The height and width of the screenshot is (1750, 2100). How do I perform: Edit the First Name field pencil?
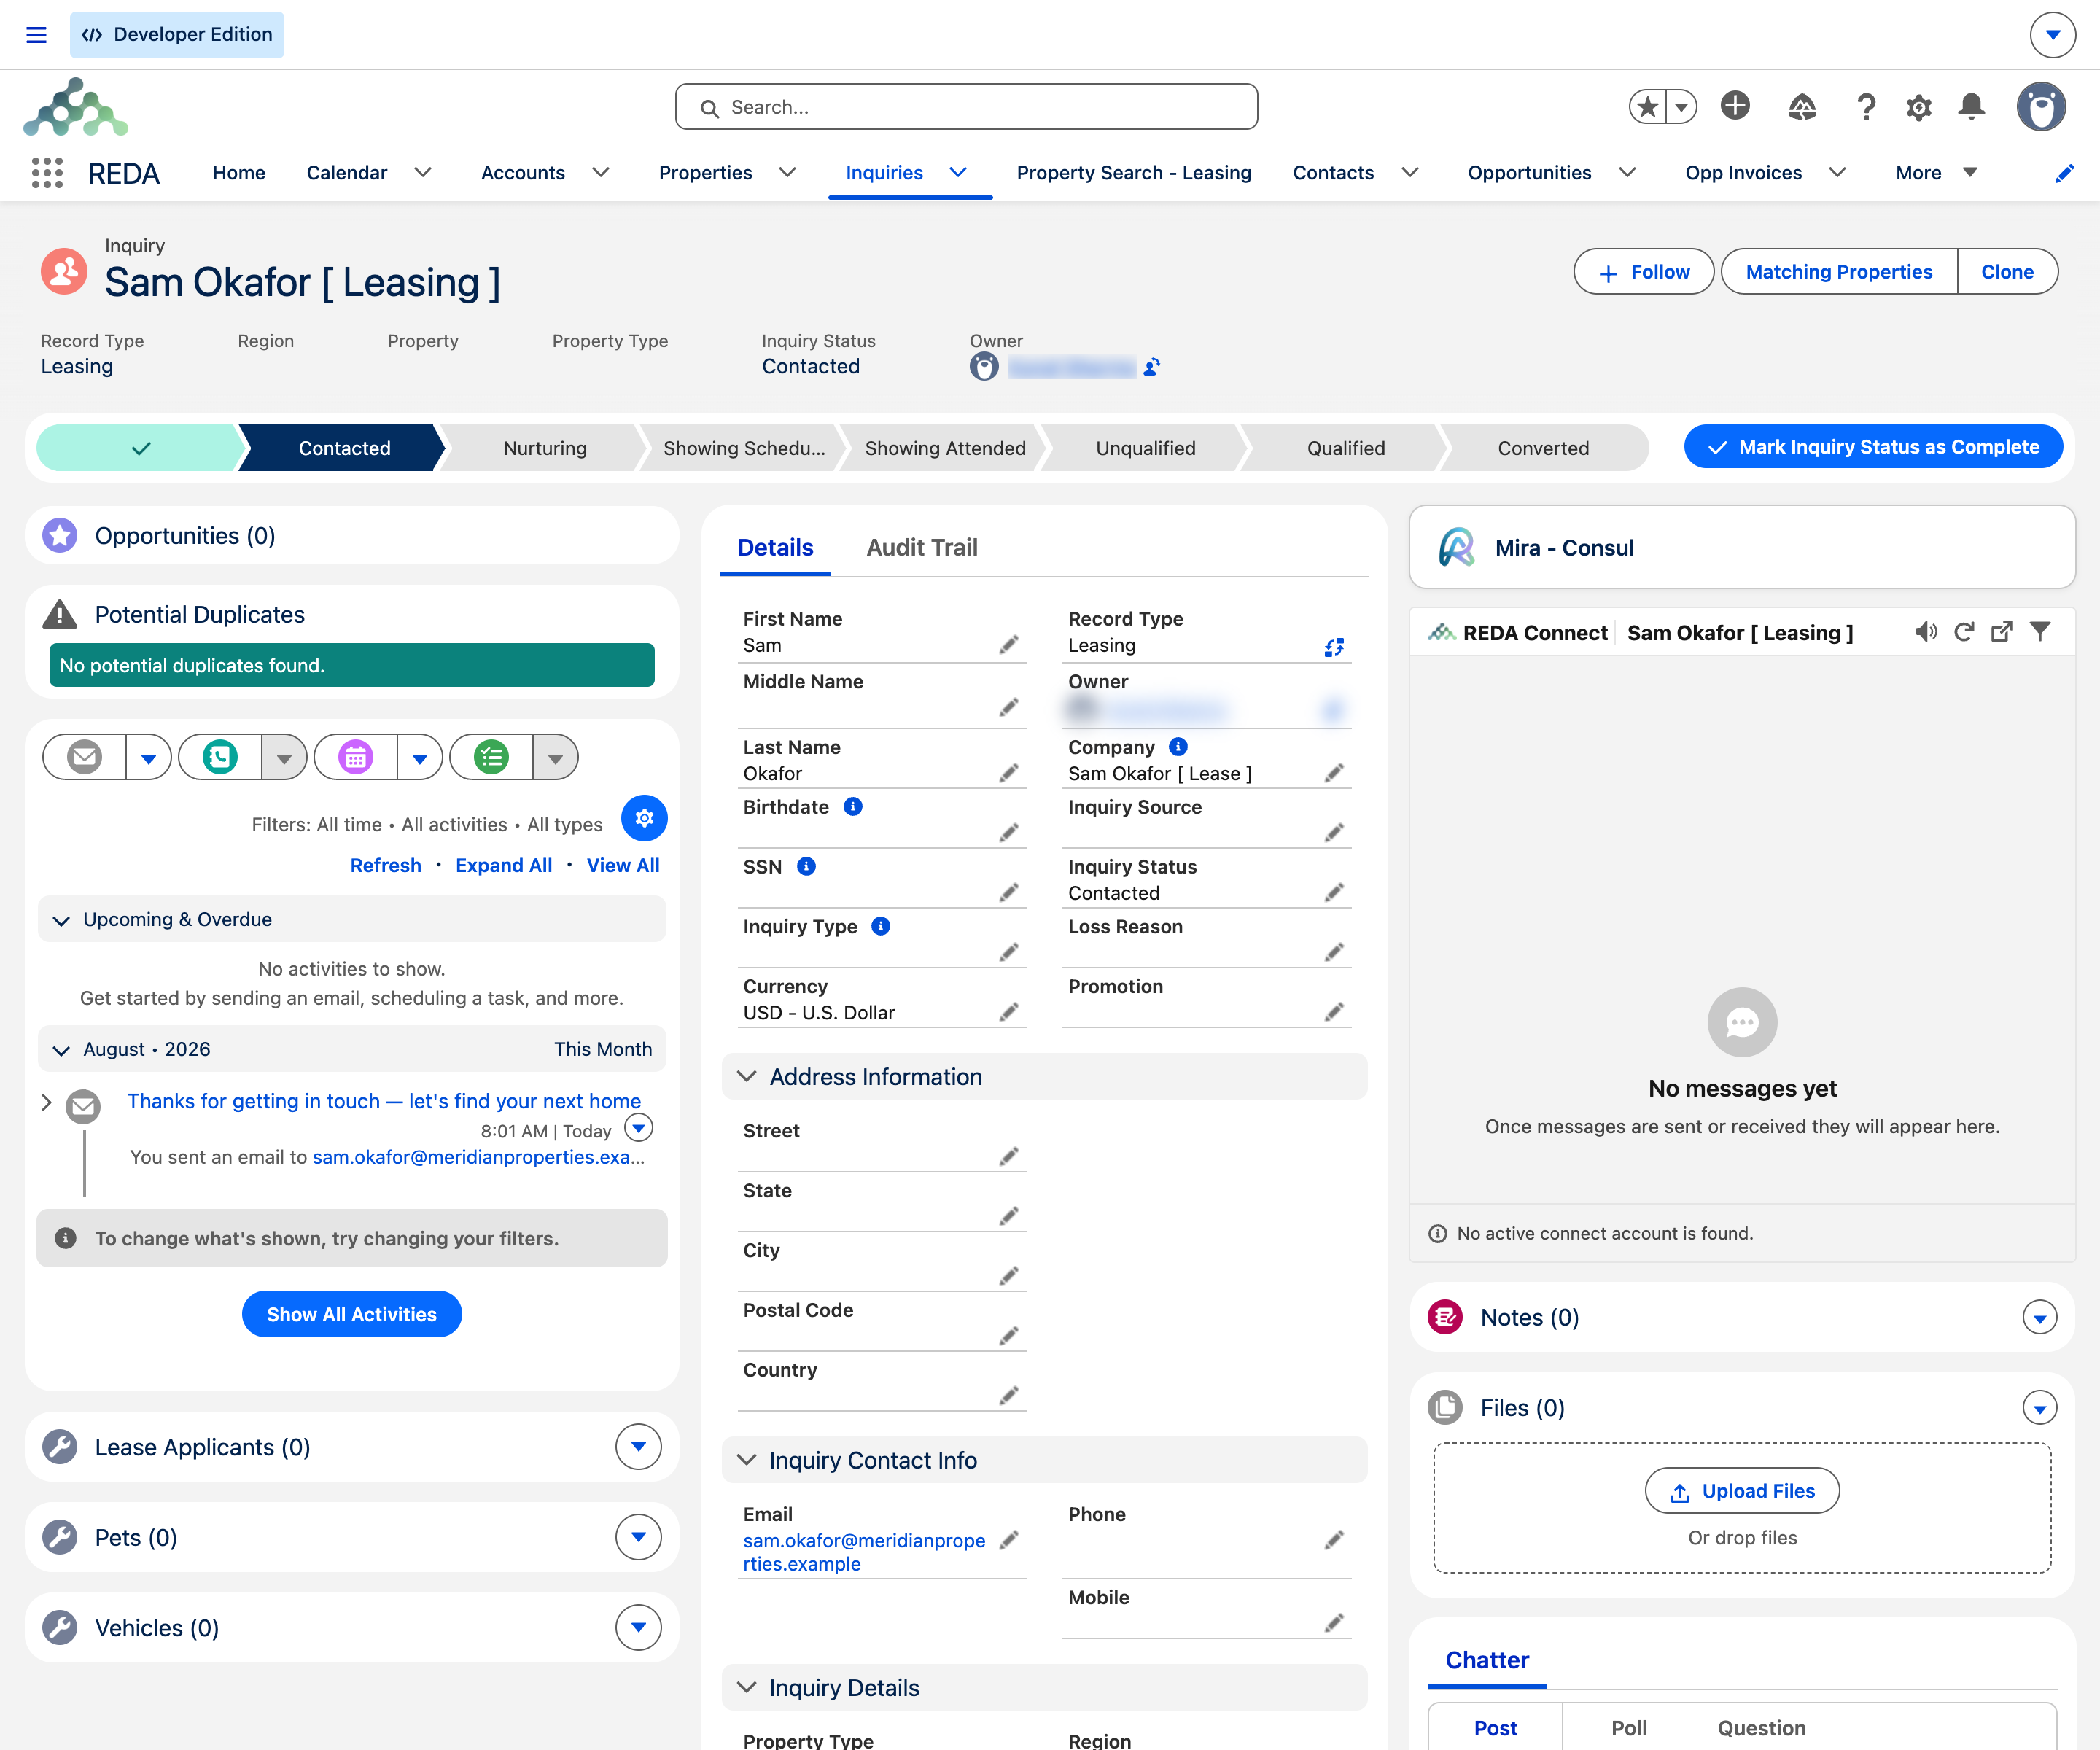point(1009,645)
